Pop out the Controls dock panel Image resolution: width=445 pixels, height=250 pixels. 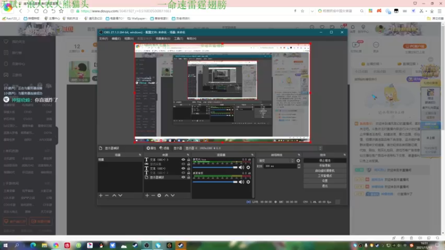pos(344,155)
